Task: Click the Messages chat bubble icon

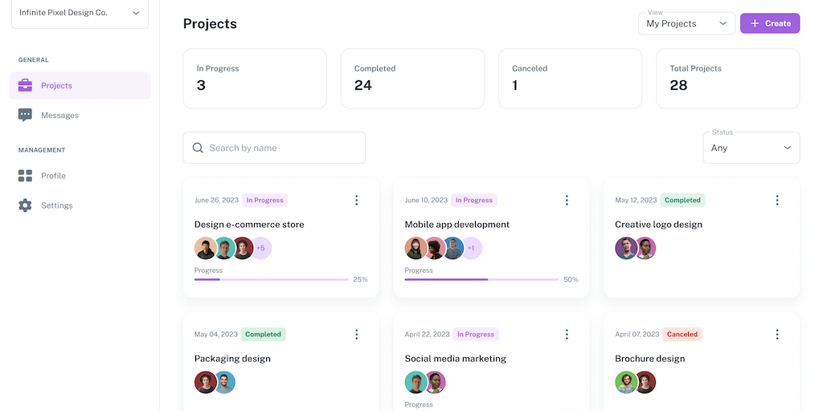Action: [x=26, y=116]
